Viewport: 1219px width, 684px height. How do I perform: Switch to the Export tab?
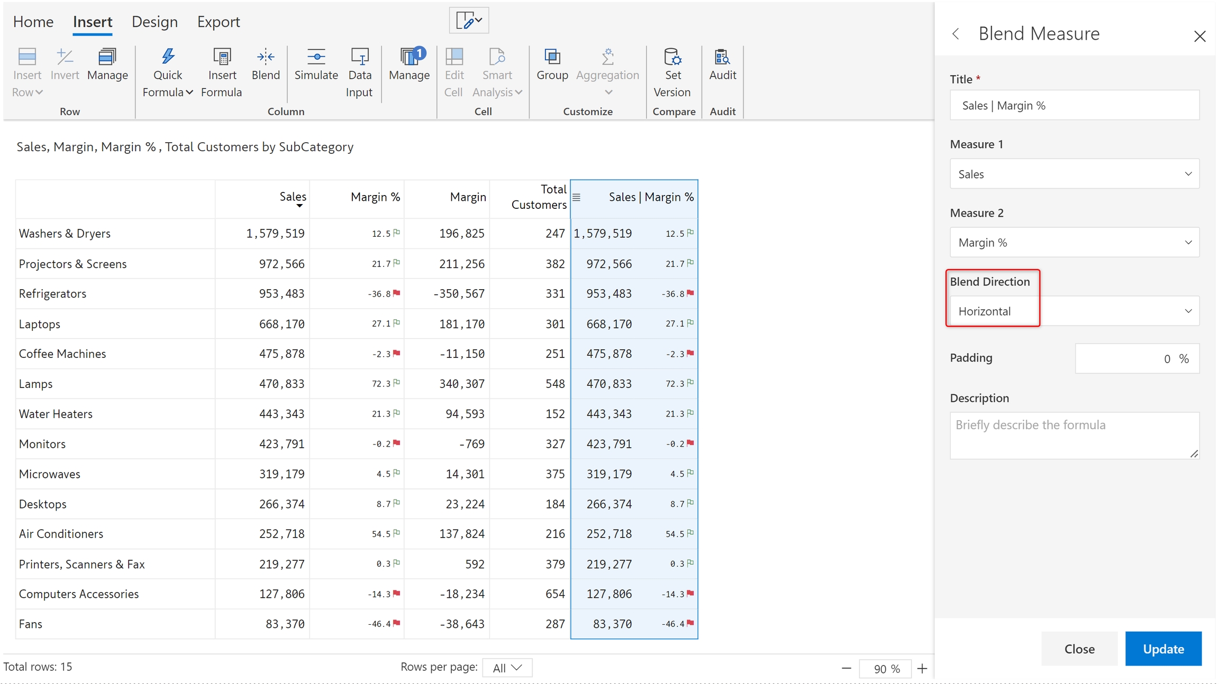219,22
